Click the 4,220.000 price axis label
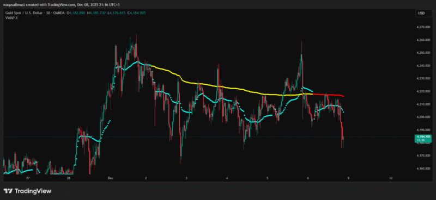This screenshot has width=436, height=200. [x=423, y=91]
